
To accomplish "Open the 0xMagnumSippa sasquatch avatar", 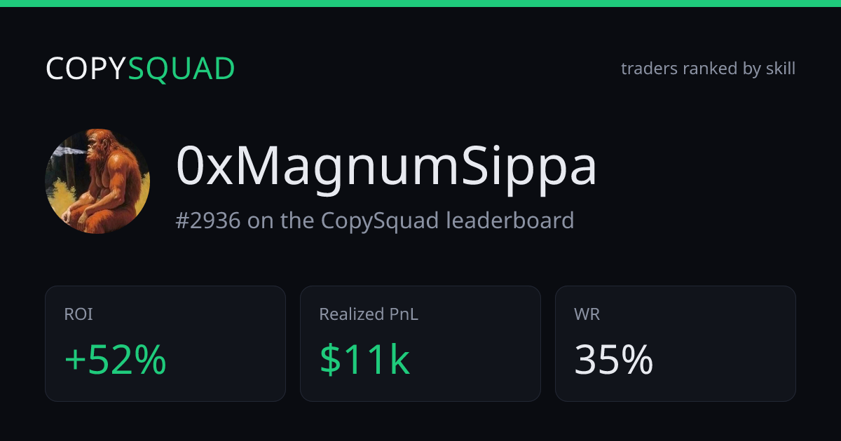I will click(x=97, y=181).
